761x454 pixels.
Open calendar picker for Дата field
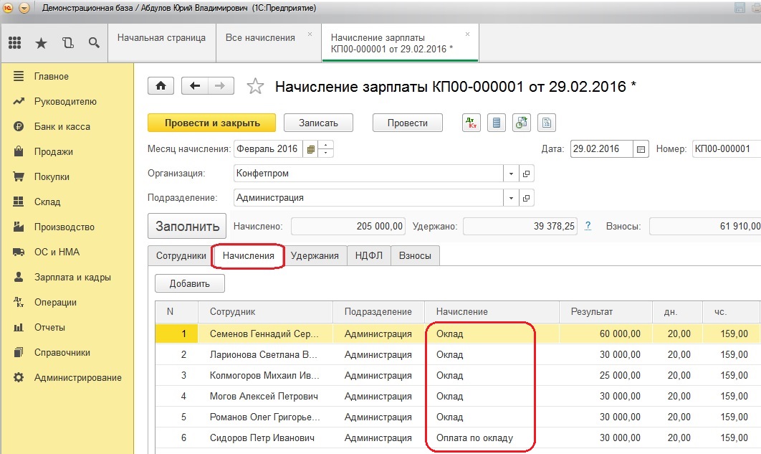[x=641, y=149]
